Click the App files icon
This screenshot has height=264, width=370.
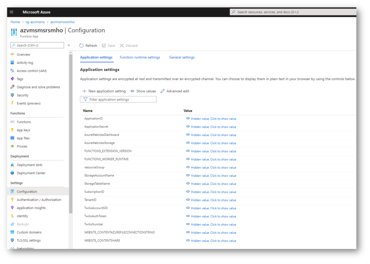coord(13,138)
